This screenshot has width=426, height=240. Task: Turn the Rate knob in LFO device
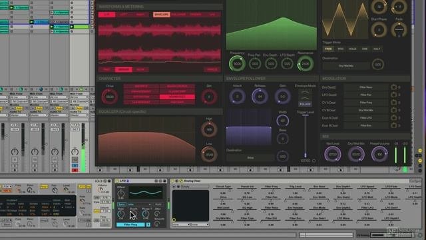121,215
